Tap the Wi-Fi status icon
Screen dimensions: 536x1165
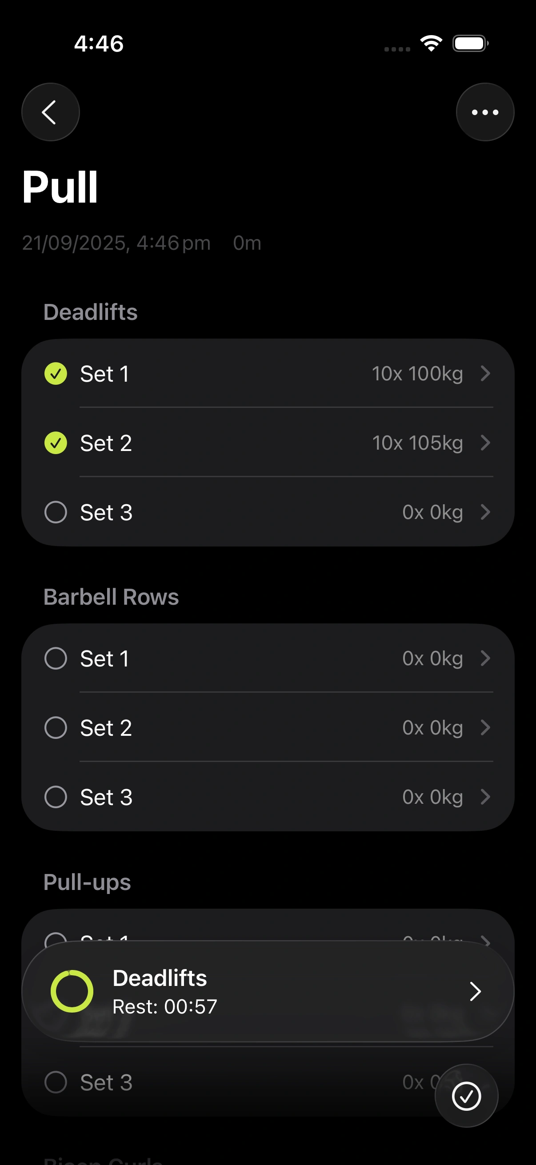click(431, 44)
